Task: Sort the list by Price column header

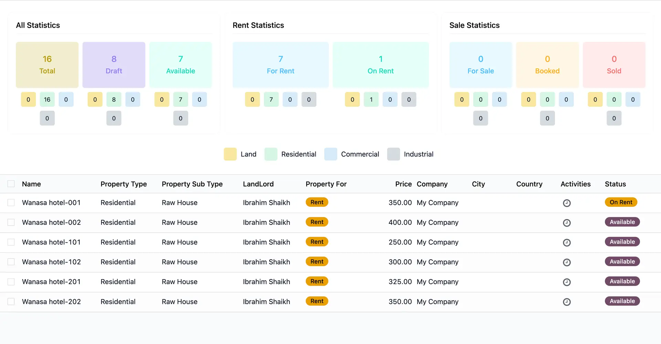Action: [x=403, y=184]
